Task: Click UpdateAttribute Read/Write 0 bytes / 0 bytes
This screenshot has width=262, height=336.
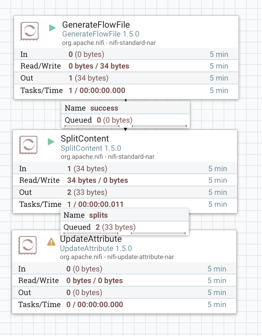Action: click(95, 281)
